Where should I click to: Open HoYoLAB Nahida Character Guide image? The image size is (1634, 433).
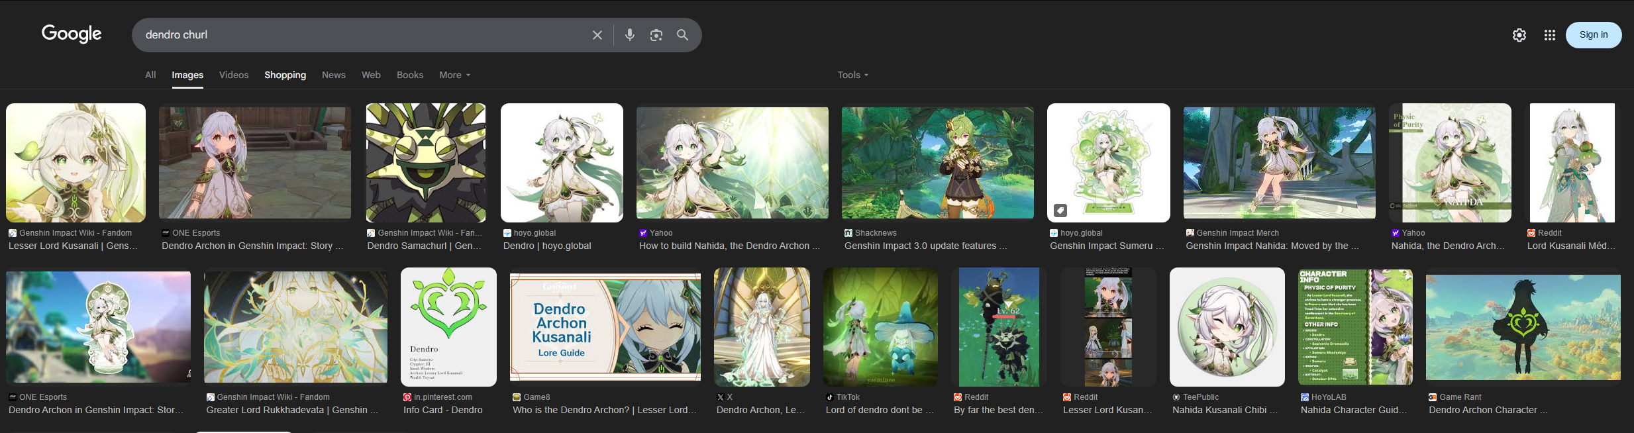coord(1355,327)
